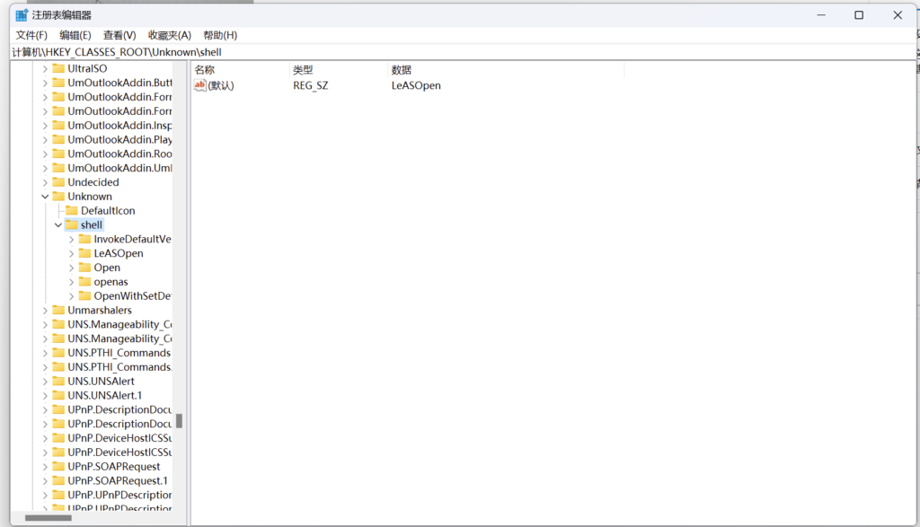
Task: Click the tree pane vertical scrollbar thumb
Action: pos(180,420)
